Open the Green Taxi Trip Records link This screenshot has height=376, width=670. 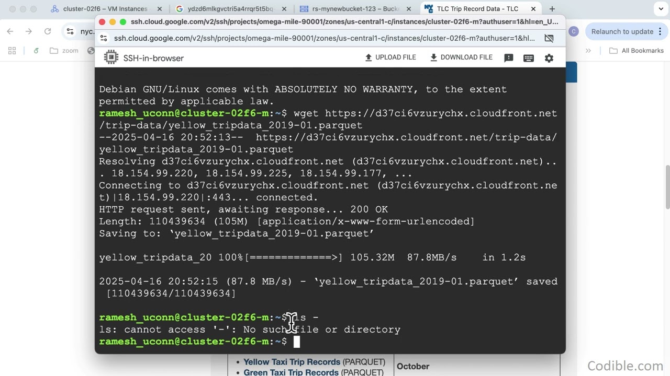pyautogui.click(x=291, y=372)
